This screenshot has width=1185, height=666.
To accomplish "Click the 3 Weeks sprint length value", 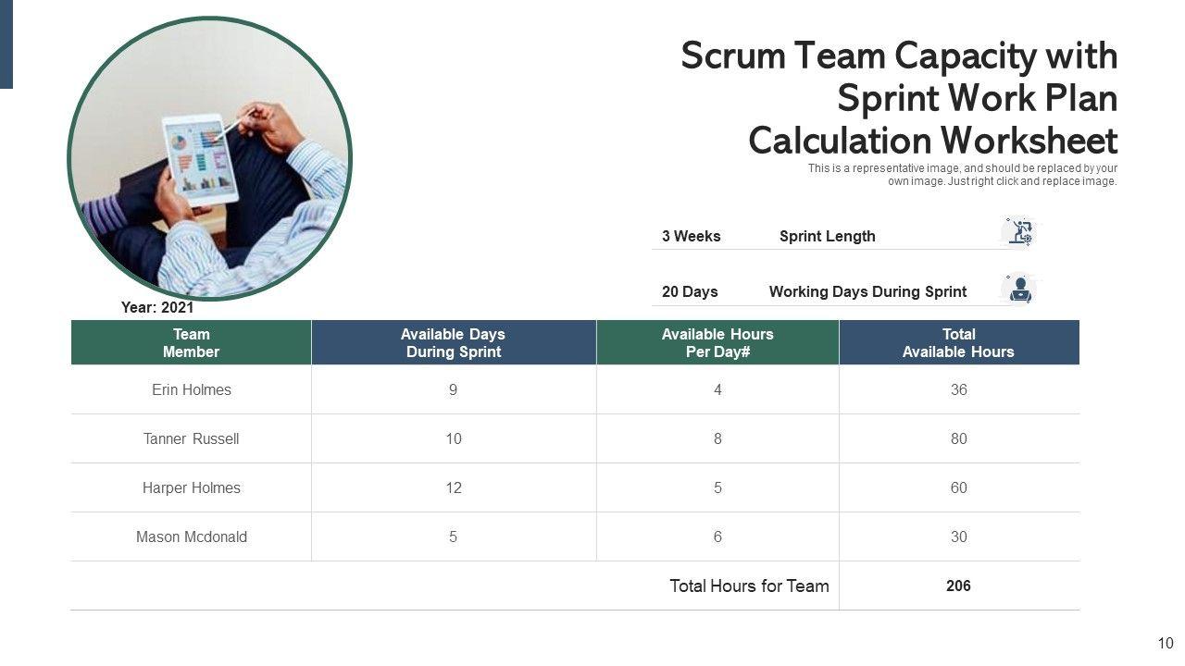I will click(x=691, y=237).
